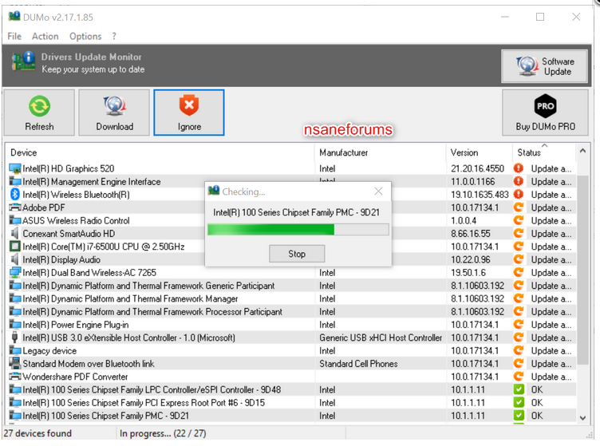This screenshot has width=600, height=446.
Task: Click green OK checkmark for Chipset PMC 9D21
Action: coord(519,416)
